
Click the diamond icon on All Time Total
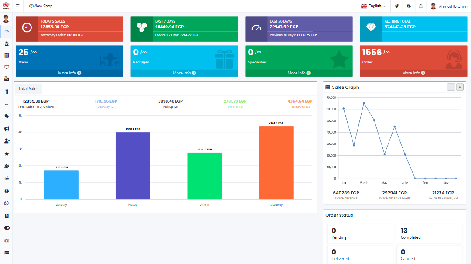(x=371, y=27)
